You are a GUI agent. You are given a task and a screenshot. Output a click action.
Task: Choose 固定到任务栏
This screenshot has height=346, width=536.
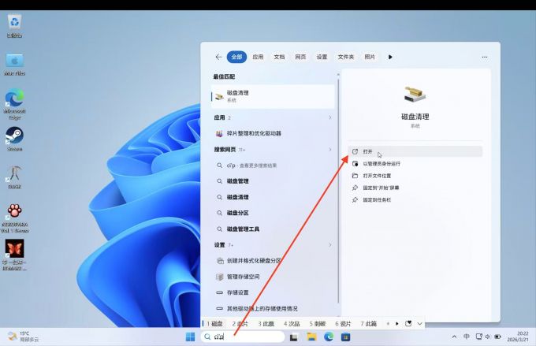point(415,199)
